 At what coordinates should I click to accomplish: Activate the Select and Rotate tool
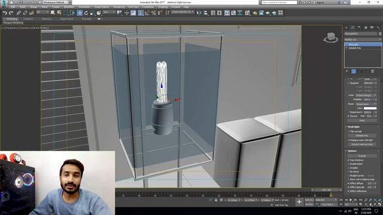coord(86,13)
